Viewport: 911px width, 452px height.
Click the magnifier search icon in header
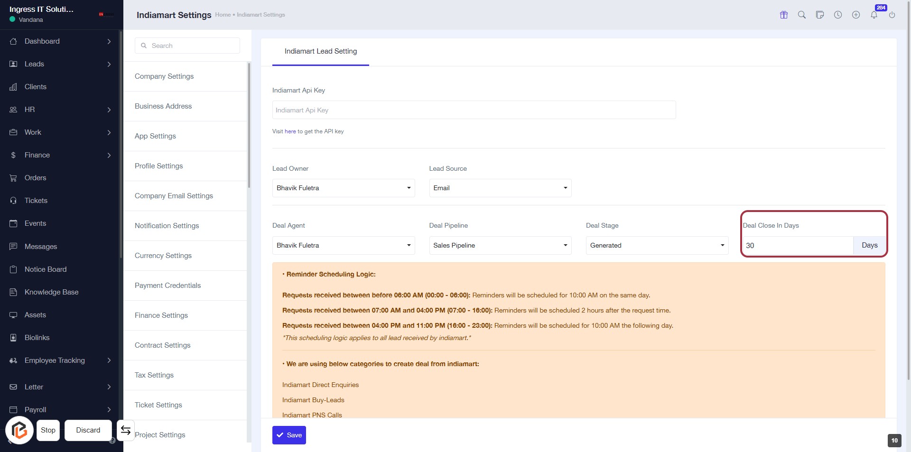[x=802, y=15]
